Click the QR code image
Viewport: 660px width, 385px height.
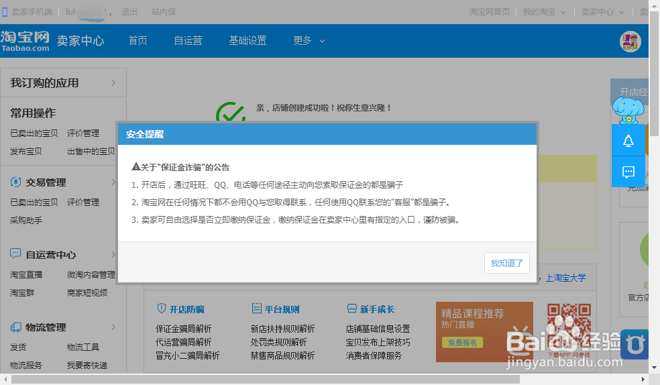(569, 326)
